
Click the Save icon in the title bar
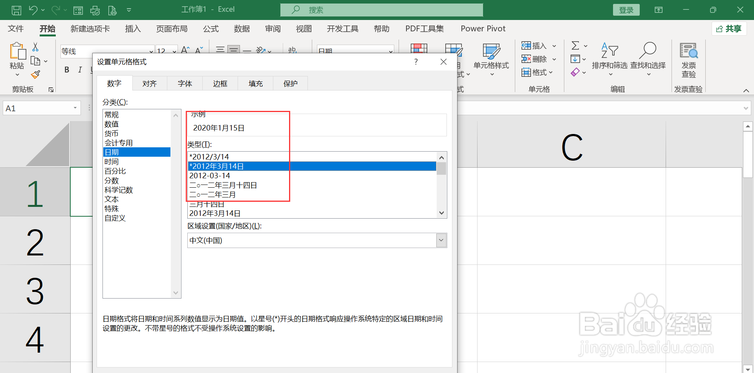(x=16, y=10)
